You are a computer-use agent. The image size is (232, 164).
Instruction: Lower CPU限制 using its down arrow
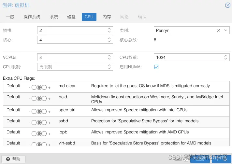coord(109,68)
